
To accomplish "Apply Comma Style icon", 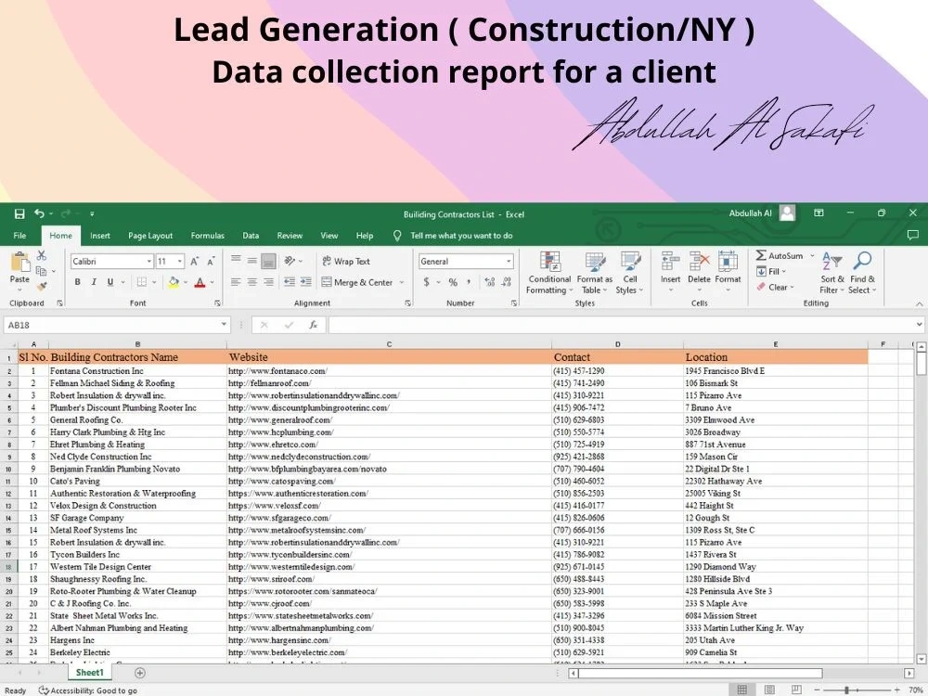I will [x=469, y=282].
